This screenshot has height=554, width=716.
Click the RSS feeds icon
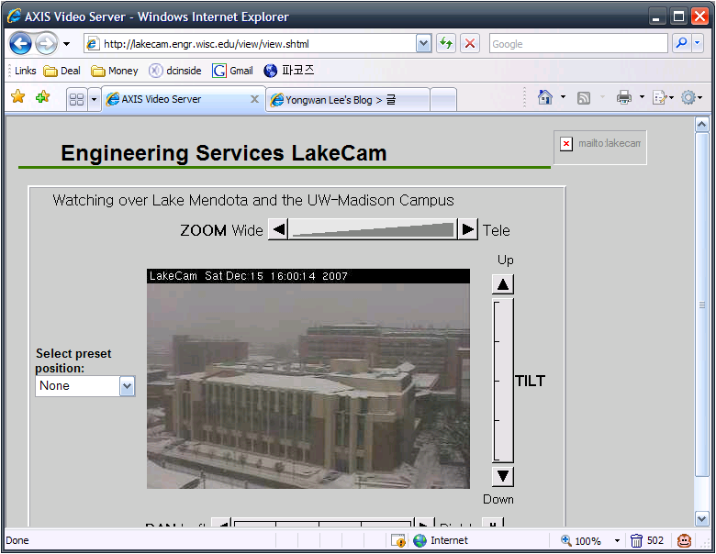click(584, 97)
